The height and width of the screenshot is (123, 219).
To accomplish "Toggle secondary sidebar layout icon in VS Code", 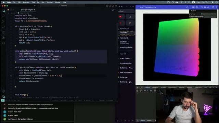I will point(113,6).
